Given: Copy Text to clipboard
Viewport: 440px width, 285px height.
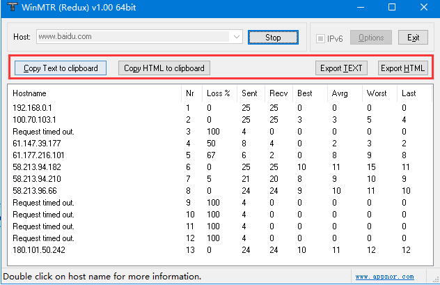Looking at the screenshot, I should (x=61, y=68).
